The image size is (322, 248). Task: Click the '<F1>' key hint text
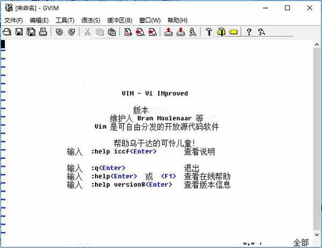(x=169, y=176)
